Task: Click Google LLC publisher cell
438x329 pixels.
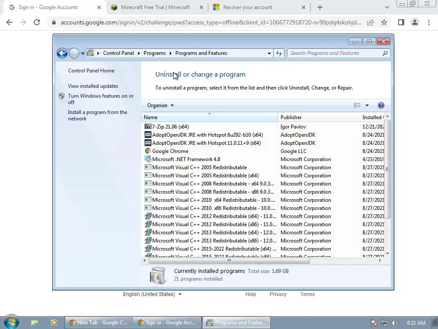Action: (x=293, y=151)
